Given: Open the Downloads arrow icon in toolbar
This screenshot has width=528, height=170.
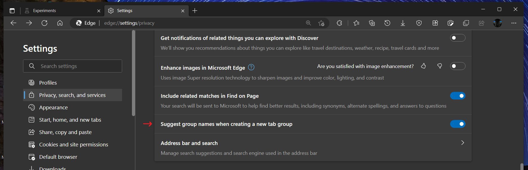Looking at the screenshot, I should point(403,23).
